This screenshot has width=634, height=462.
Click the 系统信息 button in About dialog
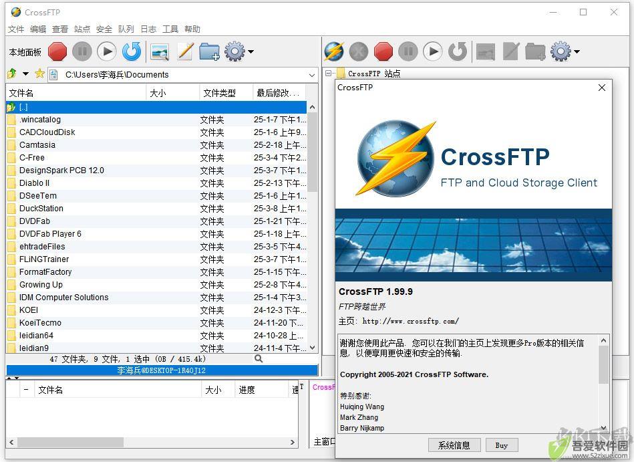(x=454, y=445)
